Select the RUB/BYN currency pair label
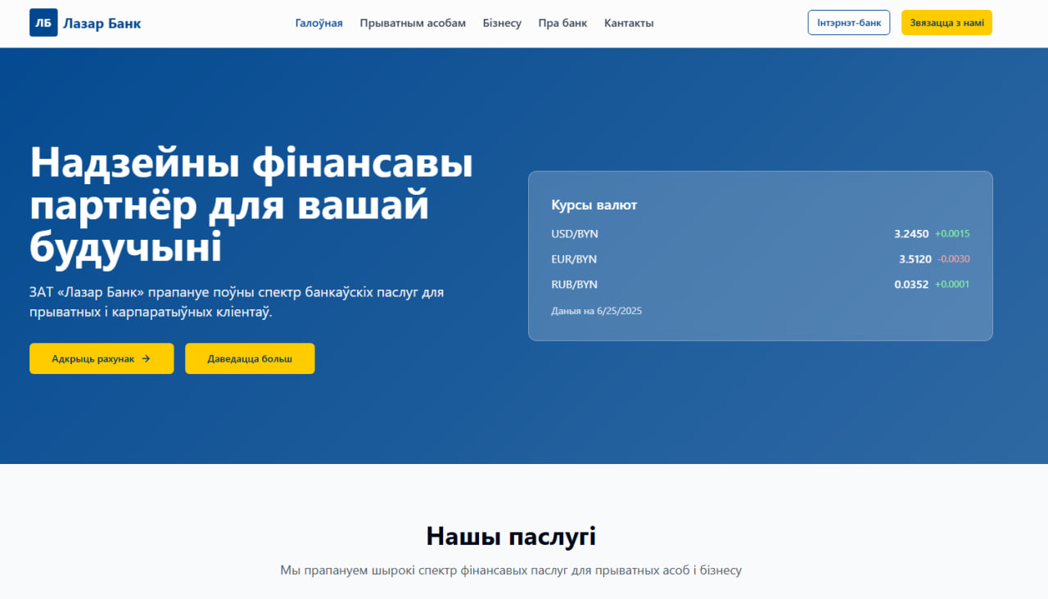 (x=574, y=285)
